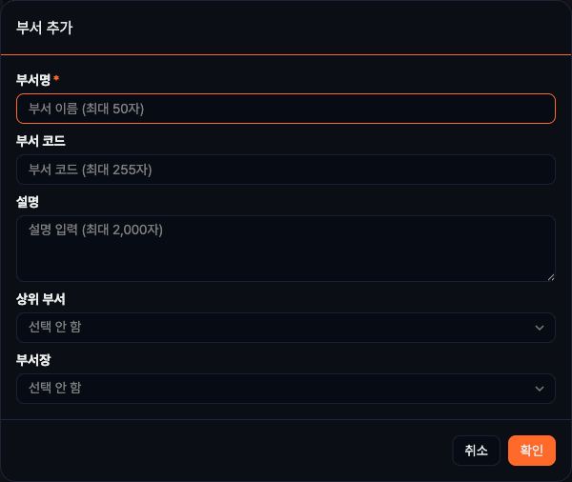
Task: Click the 부서장 label text
Action: click(x=33, y=359)
